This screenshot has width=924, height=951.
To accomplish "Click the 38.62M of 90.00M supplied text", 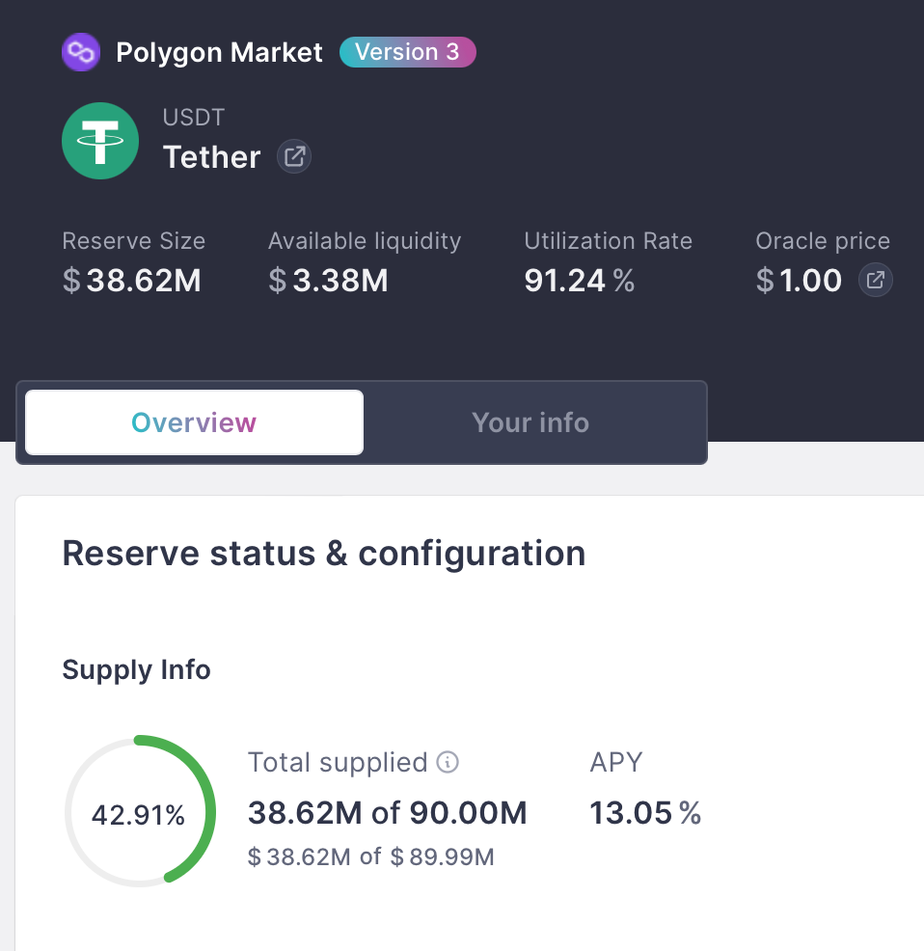I will (x=388, y=812).
